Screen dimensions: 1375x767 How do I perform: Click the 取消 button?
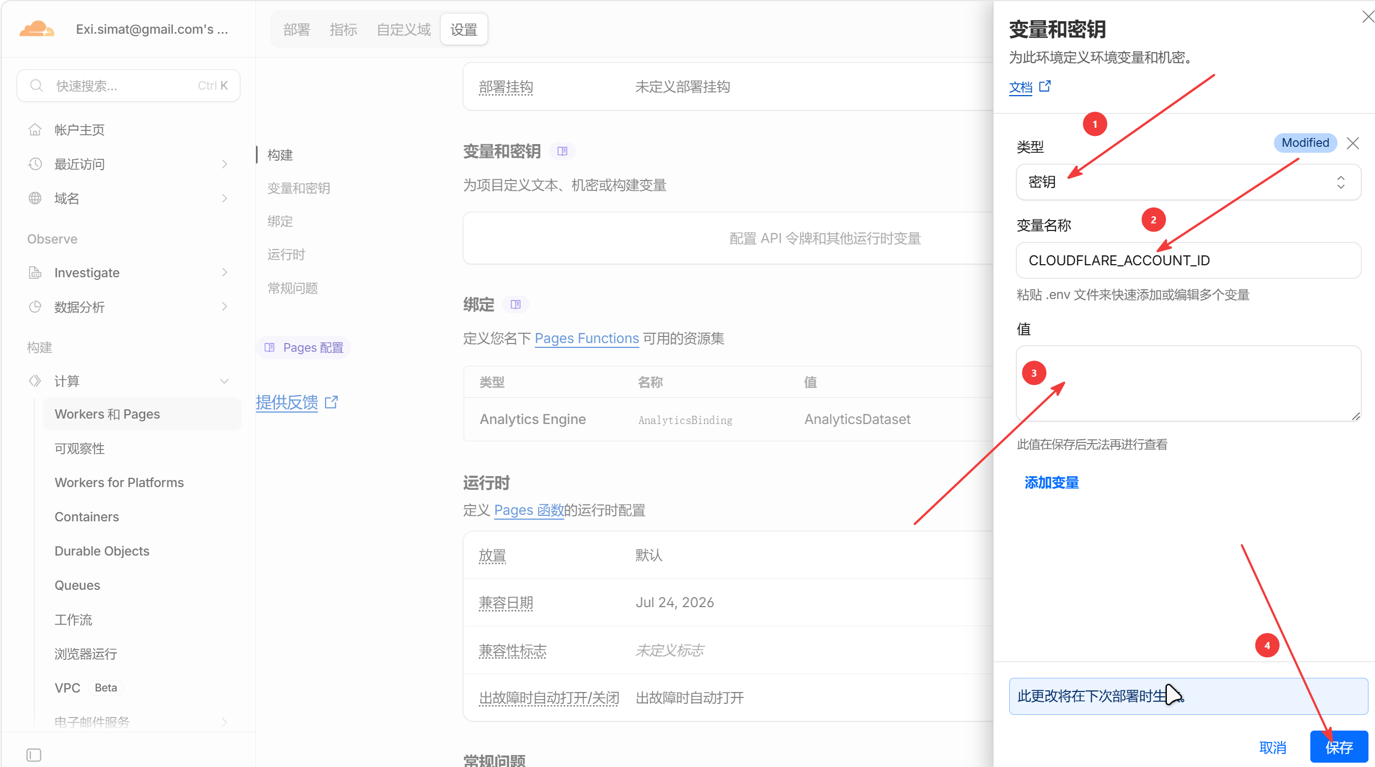(1273, 747)
